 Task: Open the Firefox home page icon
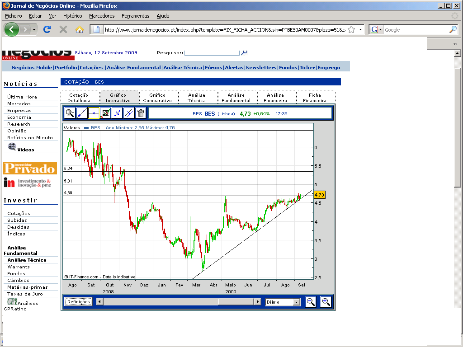80,29
